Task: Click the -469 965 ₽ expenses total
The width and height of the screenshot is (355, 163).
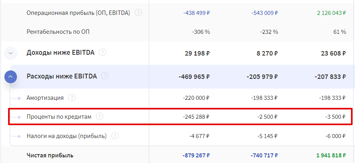Action: click(194, 77)
